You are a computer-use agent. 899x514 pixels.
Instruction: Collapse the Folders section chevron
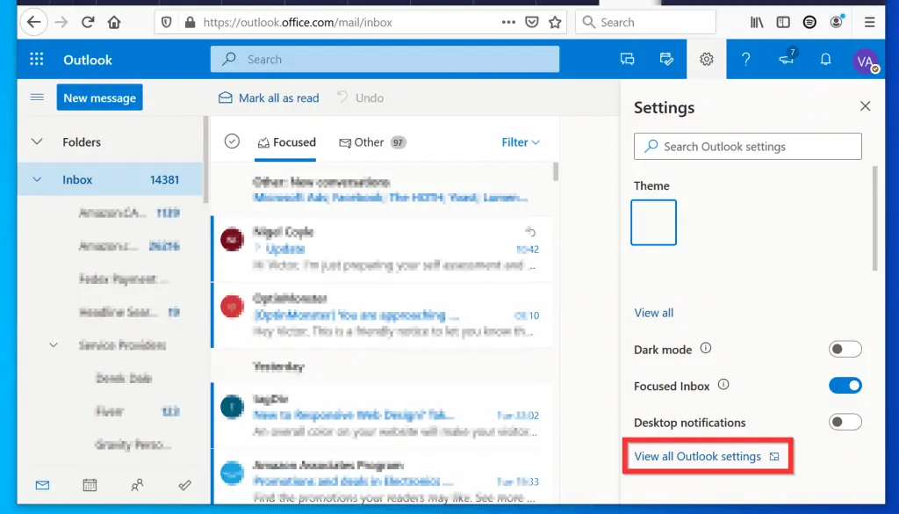click(x=37, y=142)
